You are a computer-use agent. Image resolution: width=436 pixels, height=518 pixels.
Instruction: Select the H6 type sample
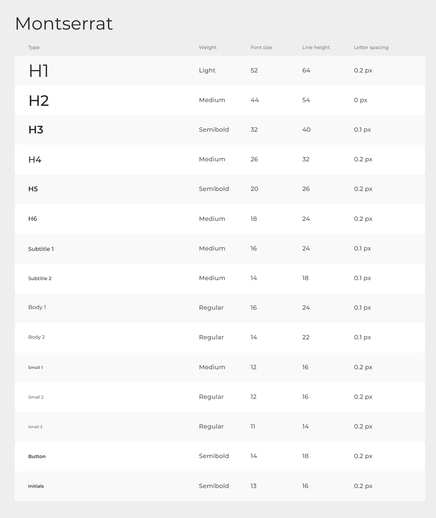tap(33, 219)
